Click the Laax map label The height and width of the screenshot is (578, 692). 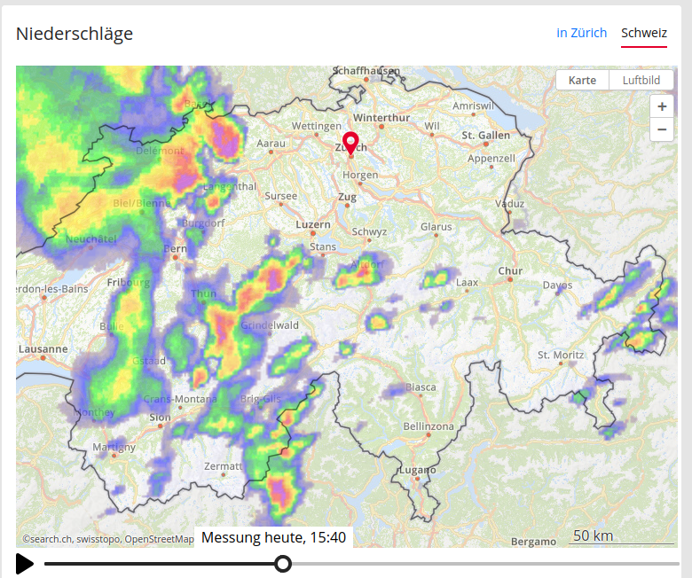[467, 282]
